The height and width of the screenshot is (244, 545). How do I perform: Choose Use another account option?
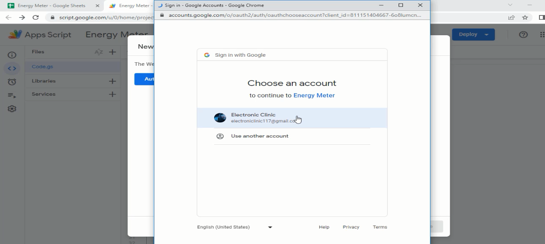point(292,136)
